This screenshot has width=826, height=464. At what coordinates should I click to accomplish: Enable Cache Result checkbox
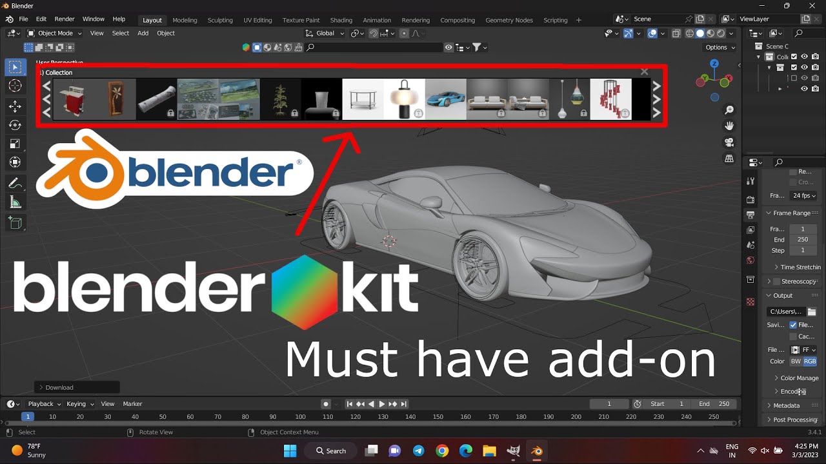pyautogui.click(x=793, y=336)
